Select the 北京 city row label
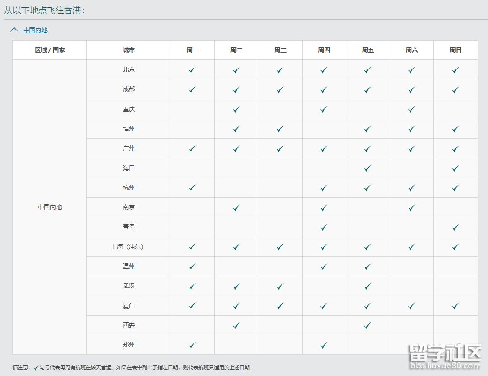488x376 pixels. click(x=129, y=70)
